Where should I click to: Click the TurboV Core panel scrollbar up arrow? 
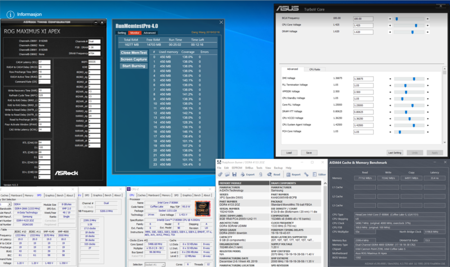click(x=445, y=68)
